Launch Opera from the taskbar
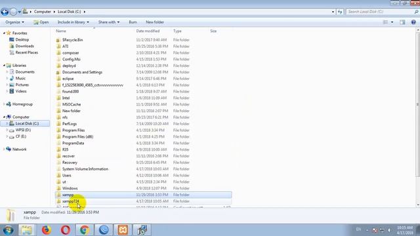 point(66,230)
